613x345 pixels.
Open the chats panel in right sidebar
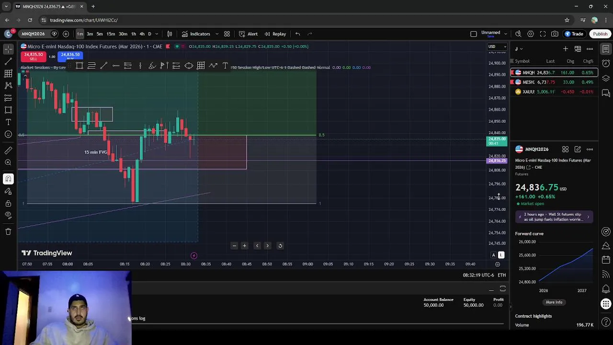pyautogui.click(x=606, y=93)
